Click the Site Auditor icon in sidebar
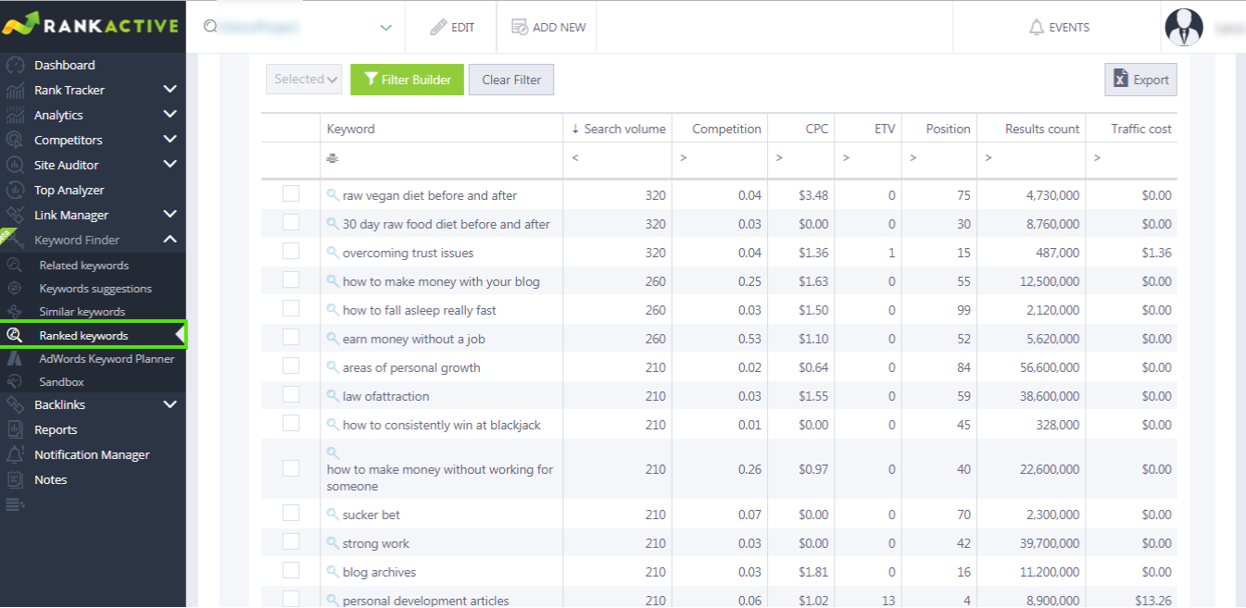 pos(15,165)
